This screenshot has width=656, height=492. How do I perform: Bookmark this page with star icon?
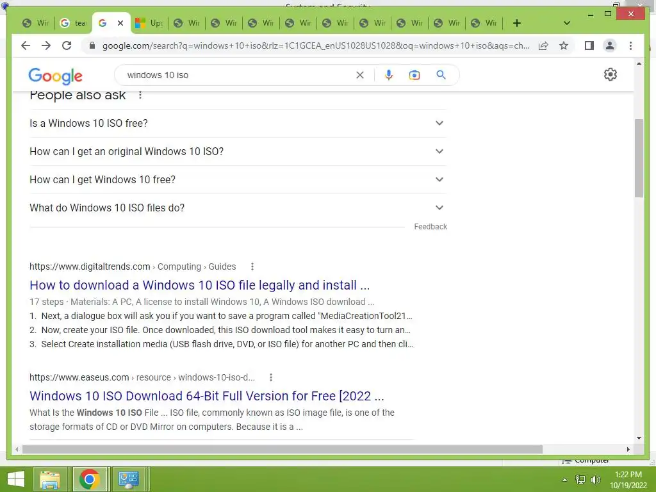(564, 45)
